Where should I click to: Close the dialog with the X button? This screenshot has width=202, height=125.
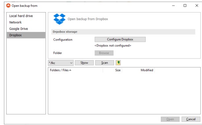197,6
